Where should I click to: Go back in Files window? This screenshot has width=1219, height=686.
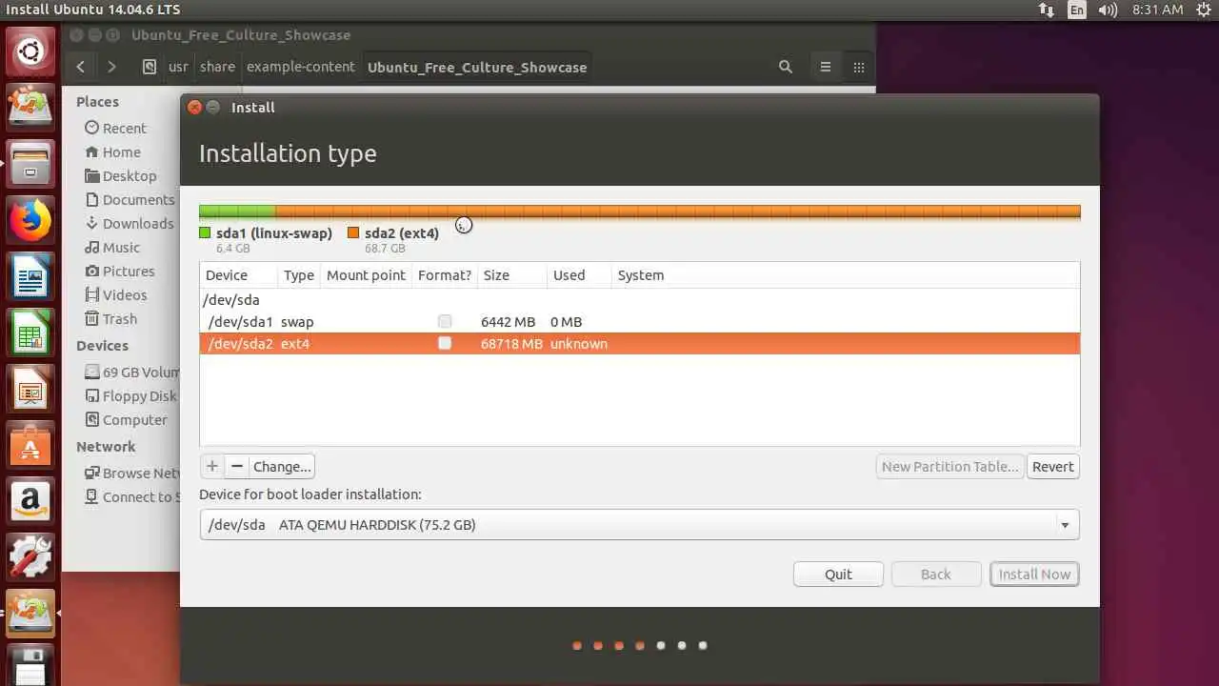(81, 67)
